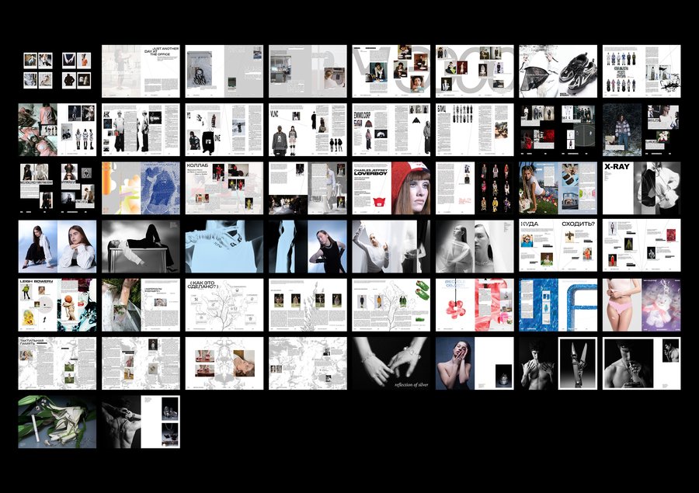Select the woman covering face on blue spread
Viewport: 699px width, 493px height.
coord(475,363)
